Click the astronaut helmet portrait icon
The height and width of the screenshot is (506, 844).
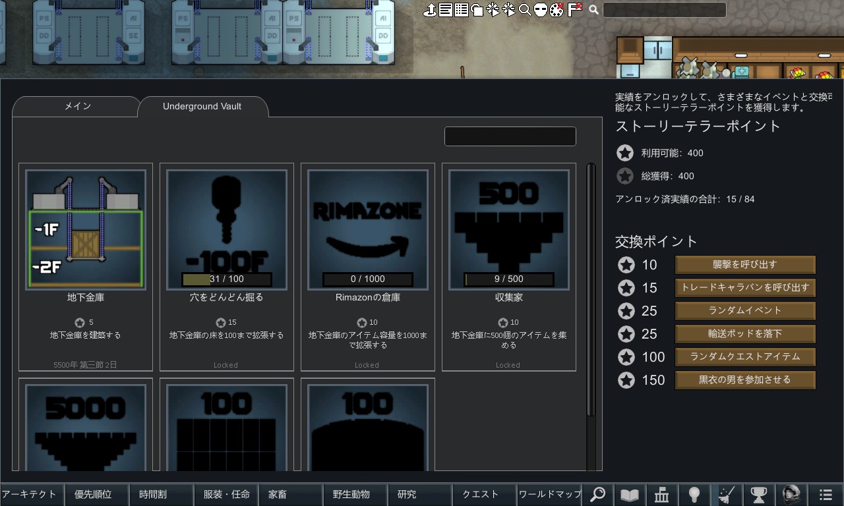(792, 495)
